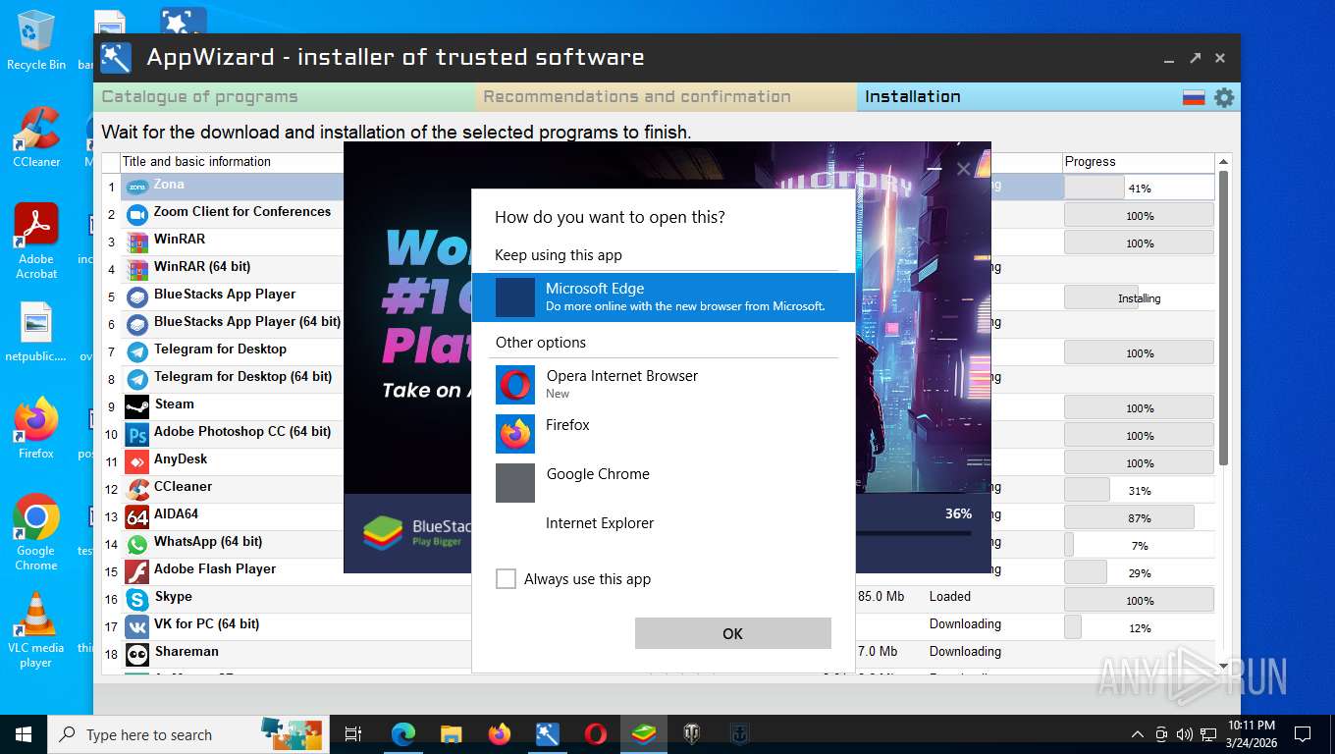This screenshot has height=754, width=1335.
Task: Click the program list vertical scrollbar
Action: [1223, 318]
